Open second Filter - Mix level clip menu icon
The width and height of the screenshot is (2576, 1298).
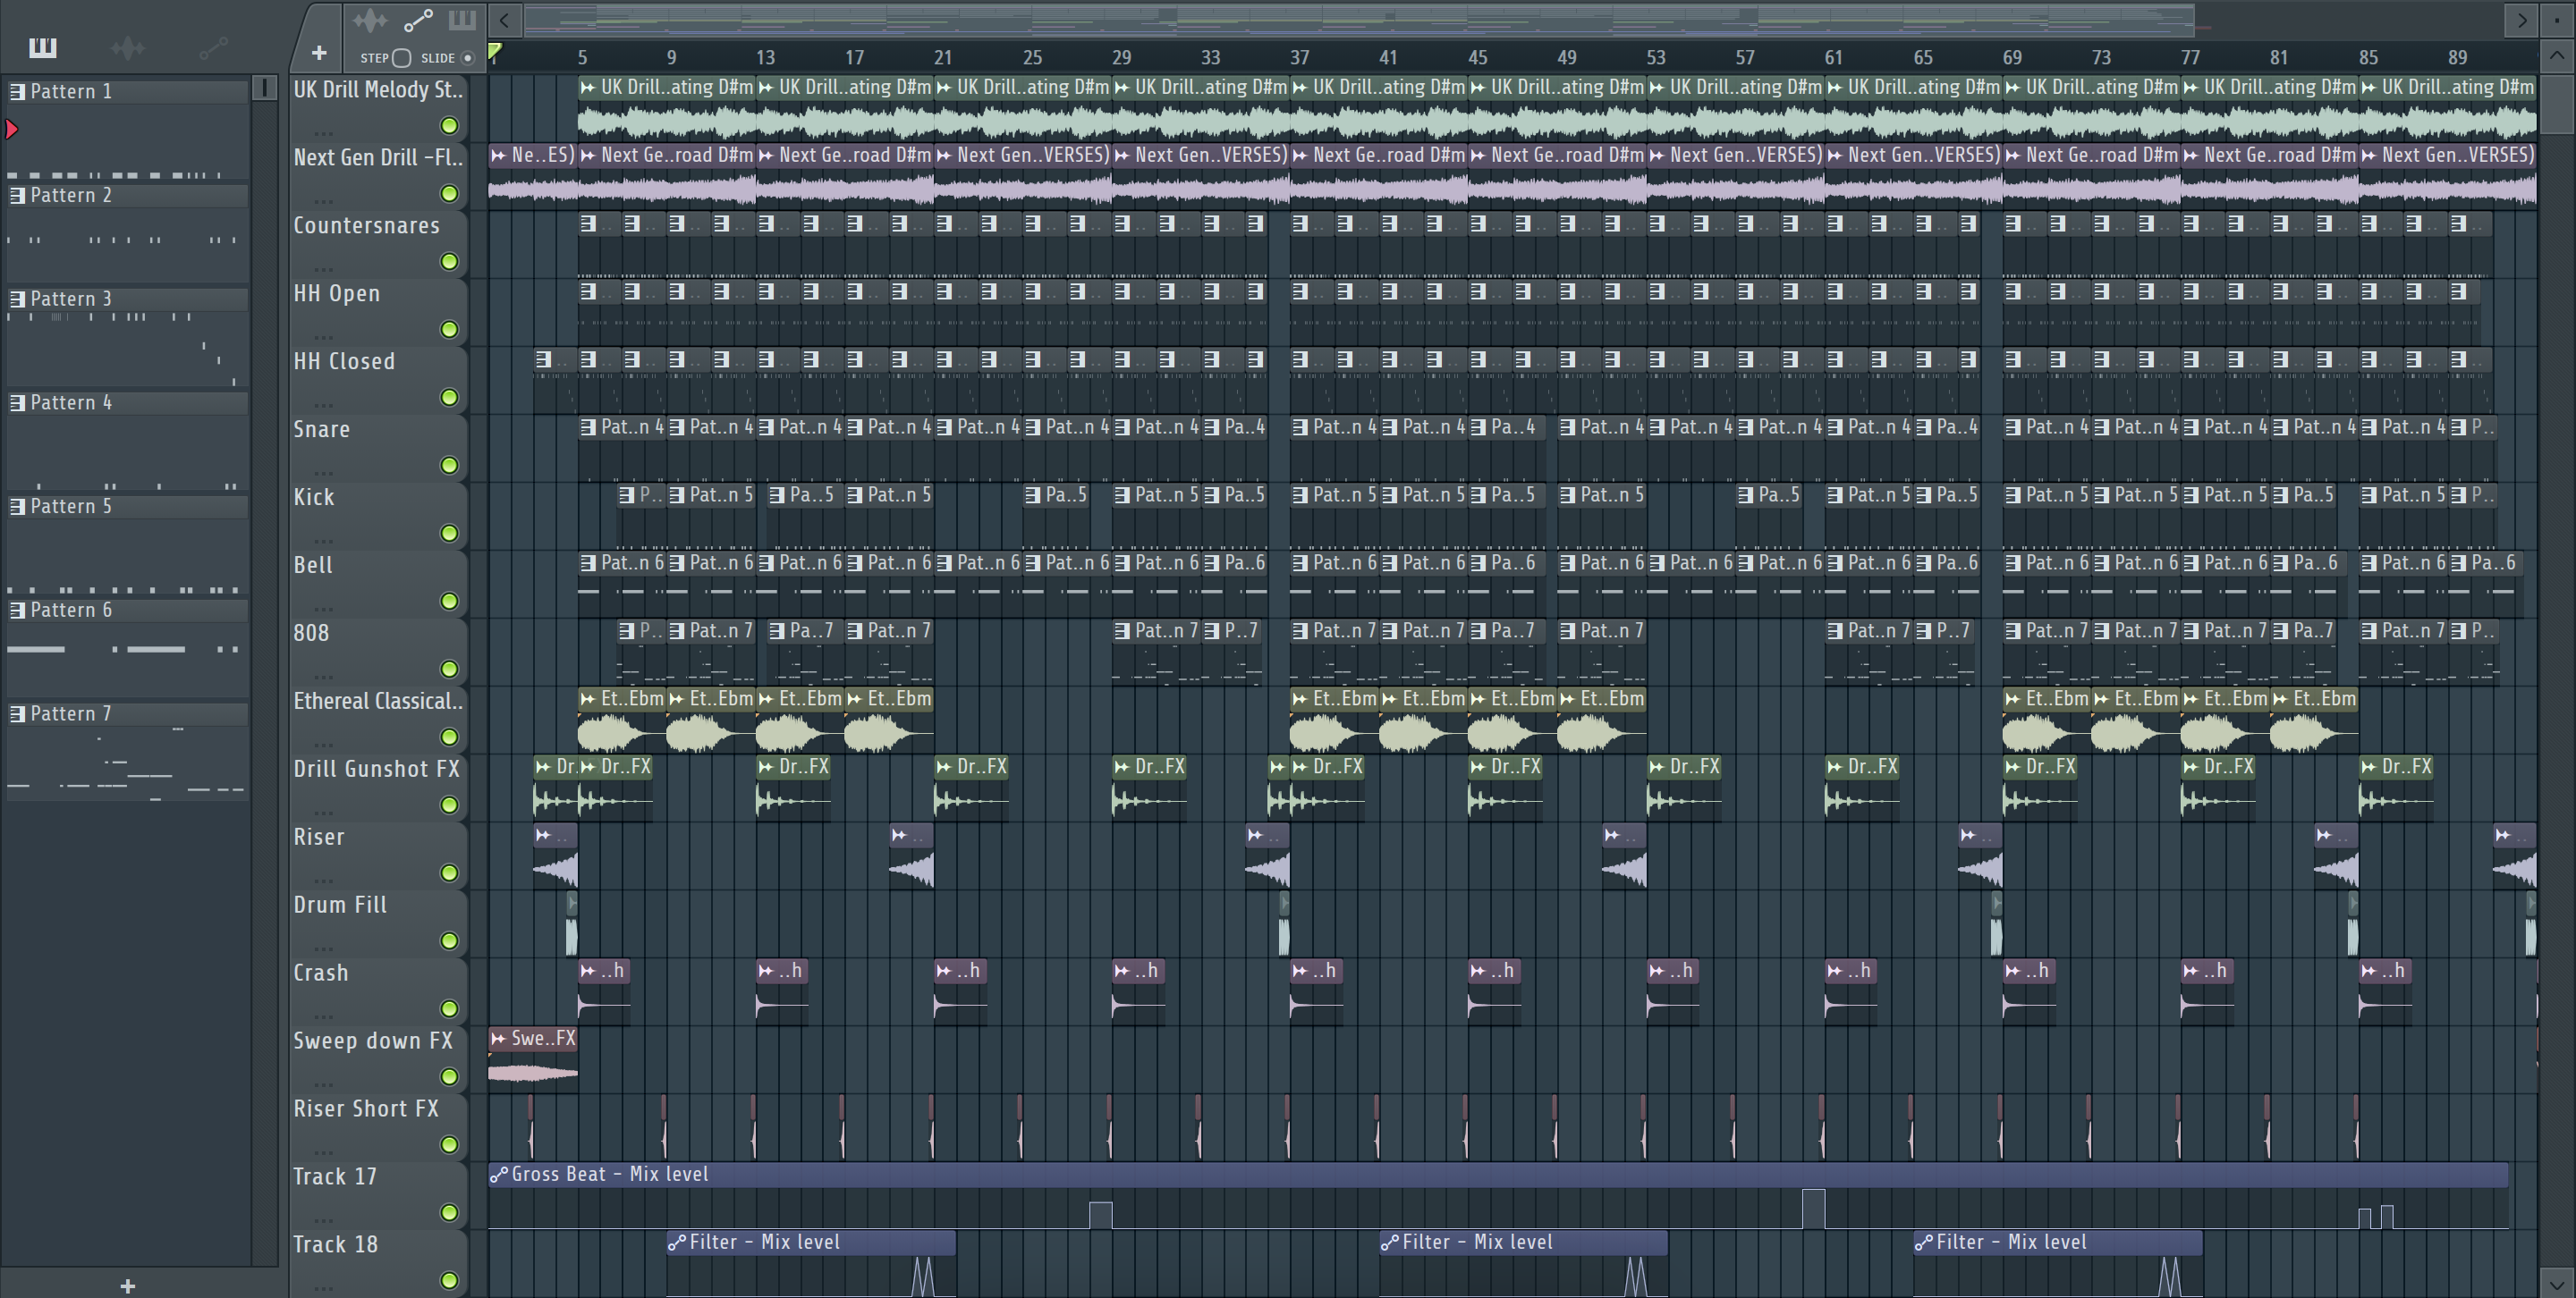tap(1389, 1243)
